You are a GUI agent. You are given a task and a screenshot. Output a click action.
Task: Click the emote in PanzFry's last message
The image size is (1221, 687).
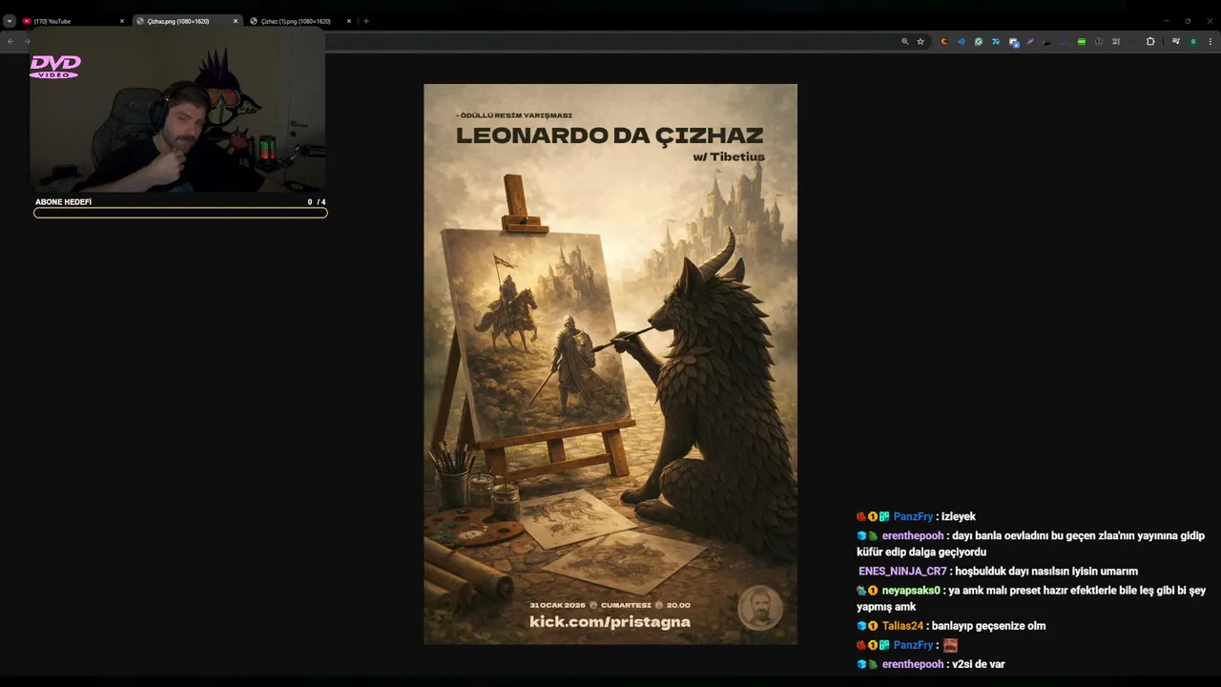point(950,645)
